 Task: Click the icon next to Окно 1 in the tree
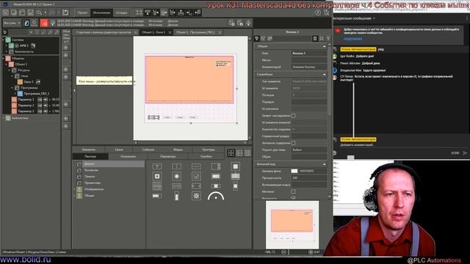click(x=38, y=81)
